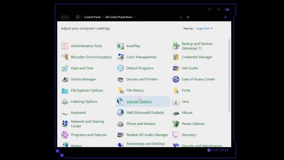284x160 pixels.
Task: Click the Default Programs icon
Action: (x=120, y=68)
